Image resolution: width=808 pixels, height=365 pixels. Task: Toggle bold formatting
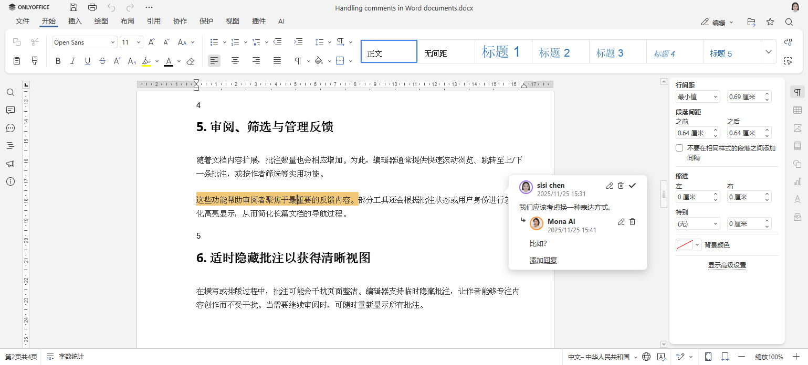[x=58, y=61]
